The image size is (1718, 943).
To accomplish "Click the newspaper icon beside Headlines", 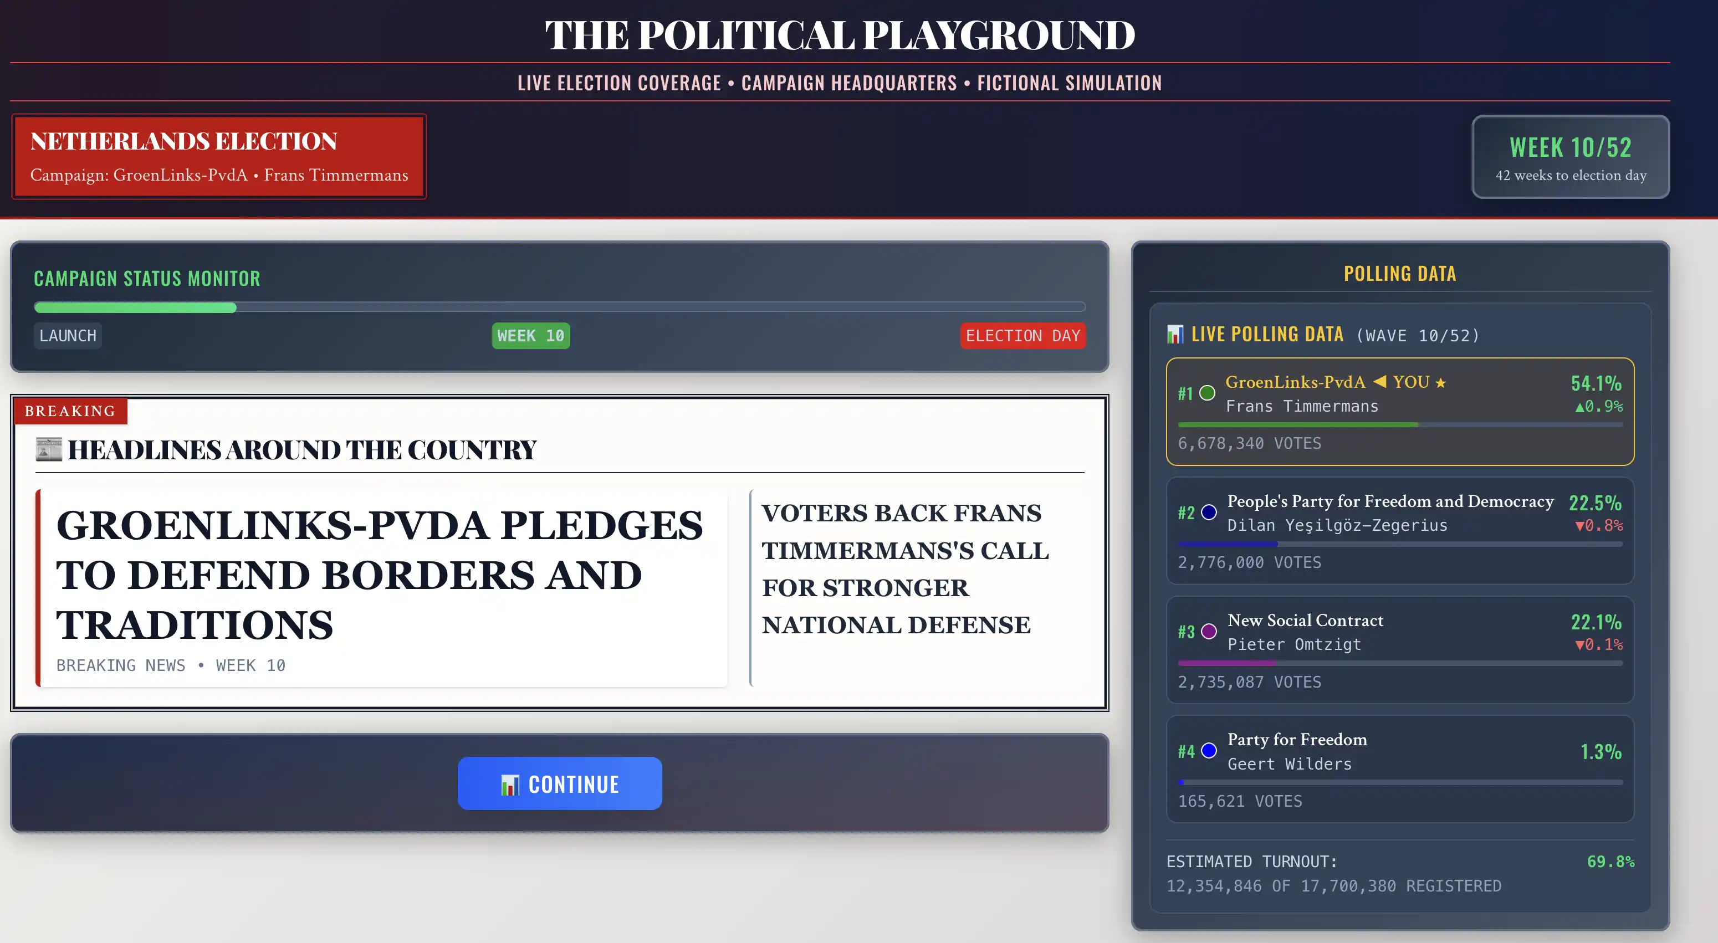I will pyautogui.click(x=49, y=449).
